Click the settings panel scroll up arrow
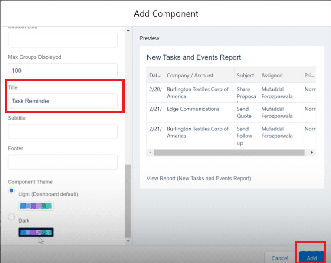This screenshot has height=263, width=331. pos(128,30)
